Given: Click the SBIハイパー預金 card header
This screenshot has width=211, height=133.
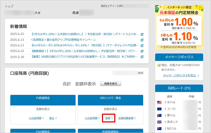Looking at the screenshot, I should tap(110, 100).
